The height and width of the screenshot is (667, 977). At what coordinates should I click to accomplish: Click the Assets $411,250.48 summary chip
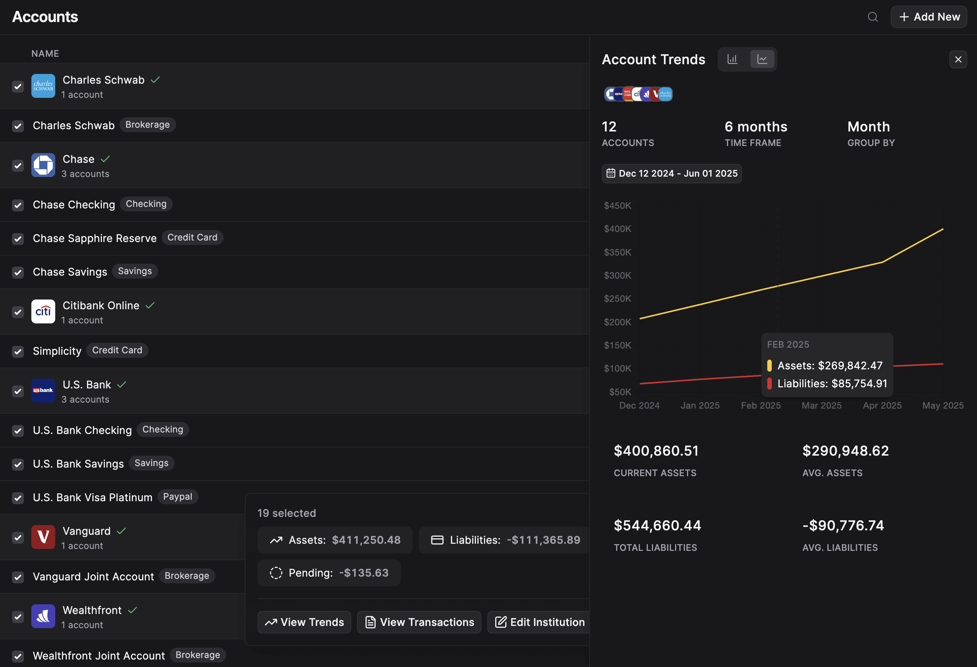pyautogui.click(x=335, y=540)
